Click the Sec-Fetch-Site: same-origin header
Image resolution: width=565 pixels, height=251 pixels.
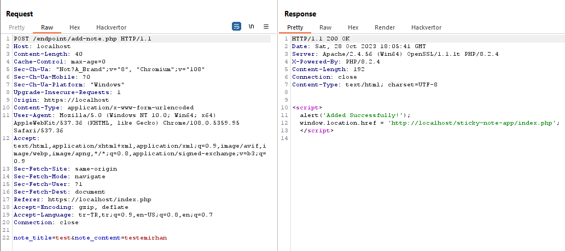coord(65,168)
